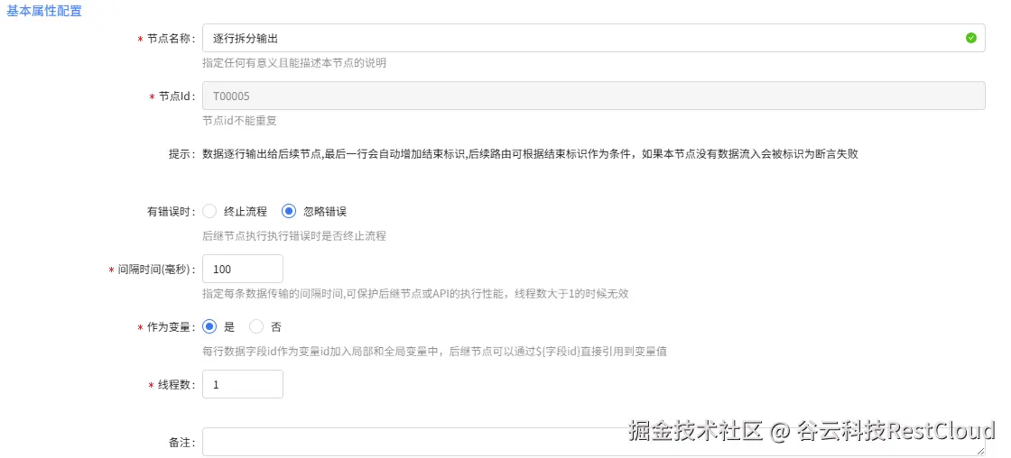Click the 备注 textarea
Screen dimensions: 1011x458
click(593, 442)
